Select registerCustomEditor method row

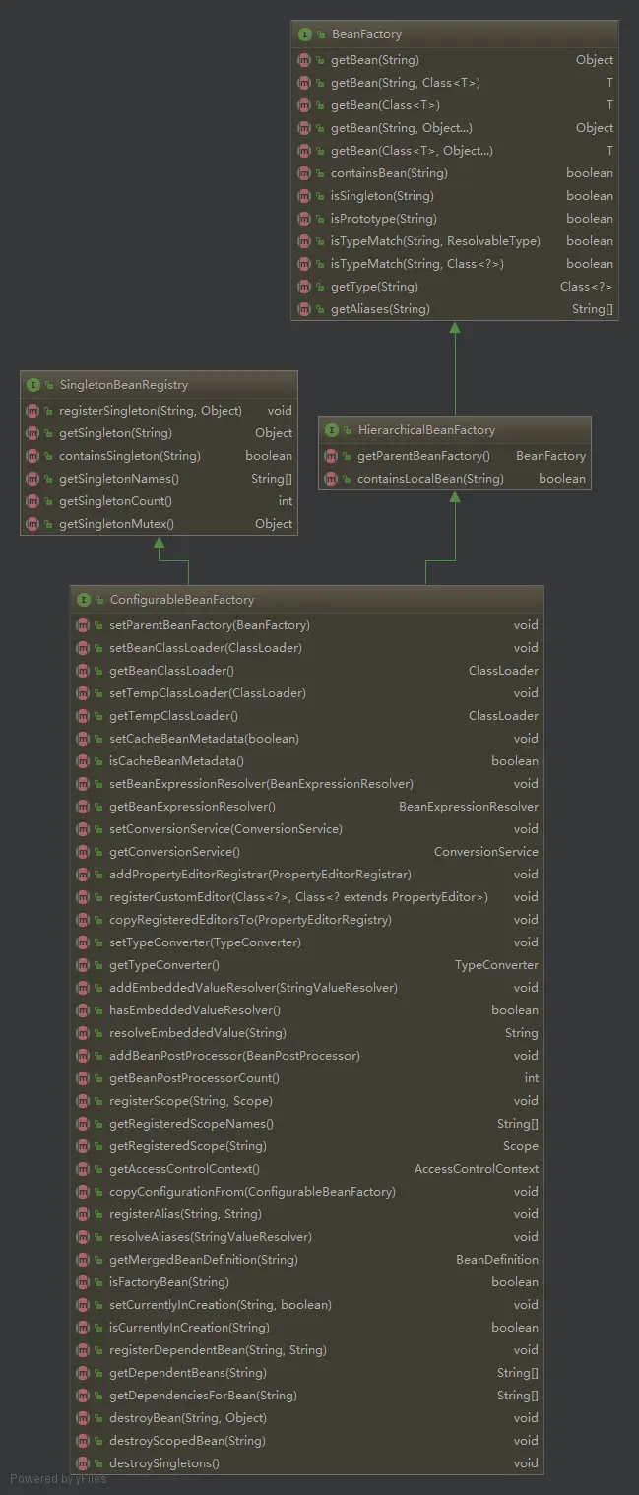pos(307,897)
